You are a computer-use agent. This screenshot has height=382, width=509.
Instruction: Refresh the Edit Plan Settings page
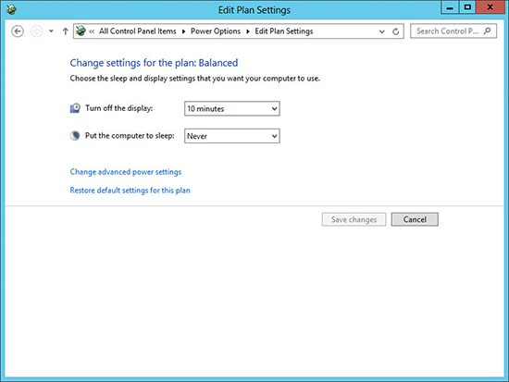396,31
